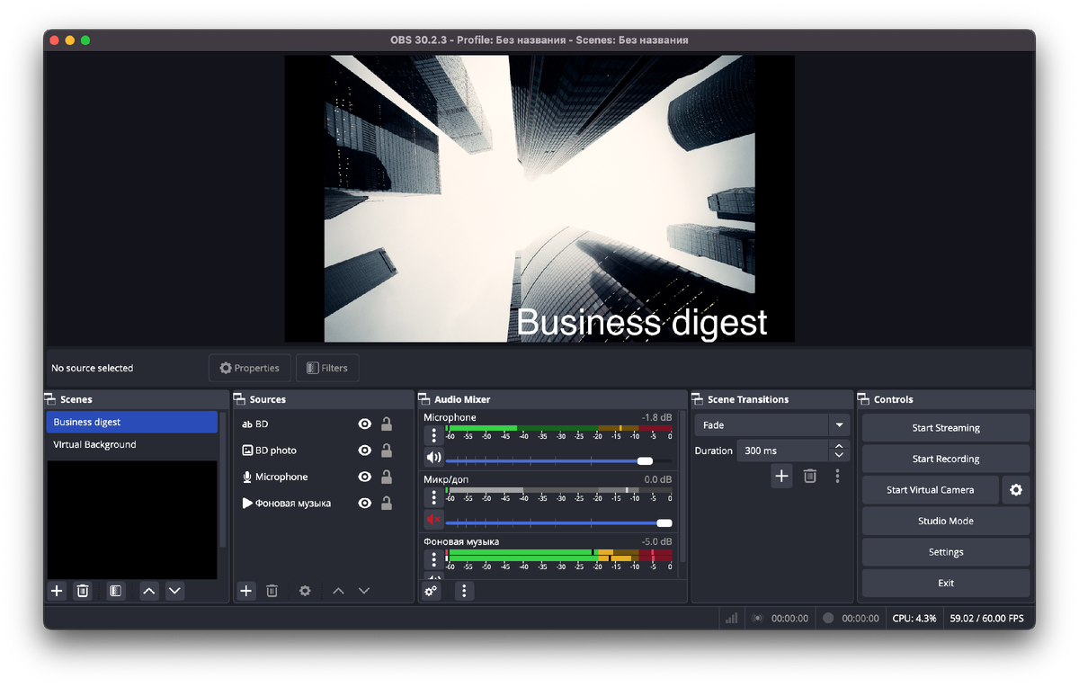Increase transition duration with up arrow

point(839,446)
